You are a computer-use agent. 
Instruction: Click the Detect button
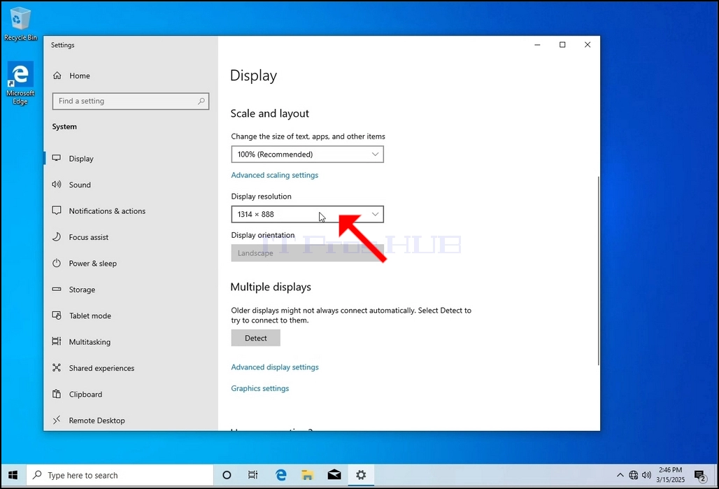coord(255,338)
